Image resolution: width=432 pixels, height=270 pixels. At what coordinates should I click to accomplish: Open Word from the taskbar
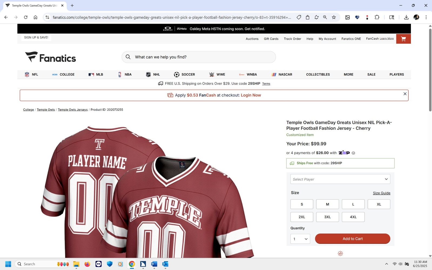point(154,264)
